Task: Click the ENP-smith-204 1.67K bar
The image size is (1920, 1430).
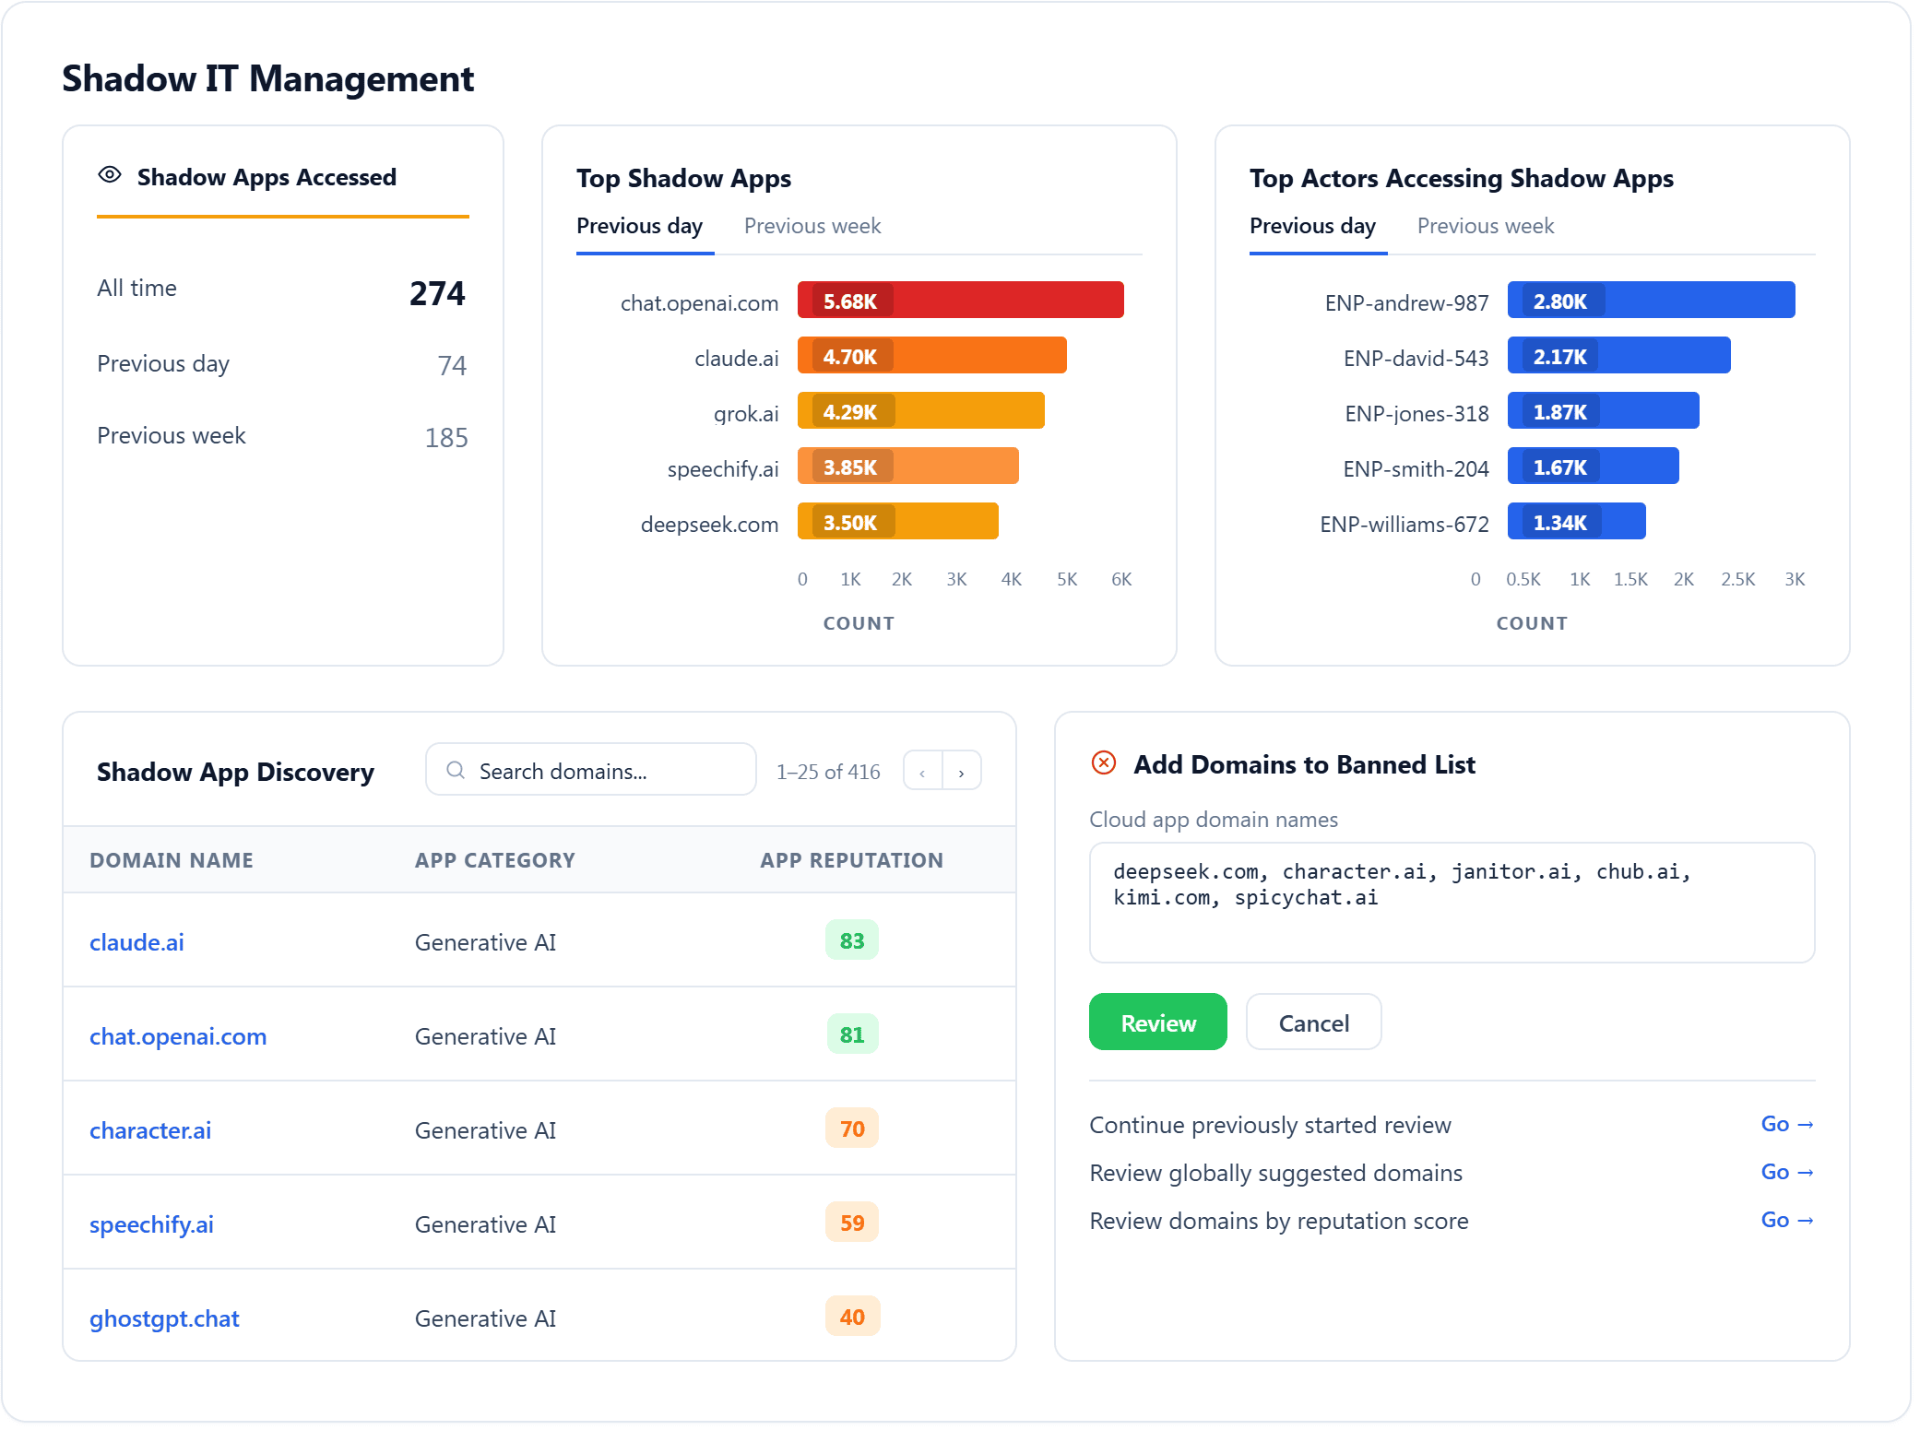Action: pos(1594,466)
